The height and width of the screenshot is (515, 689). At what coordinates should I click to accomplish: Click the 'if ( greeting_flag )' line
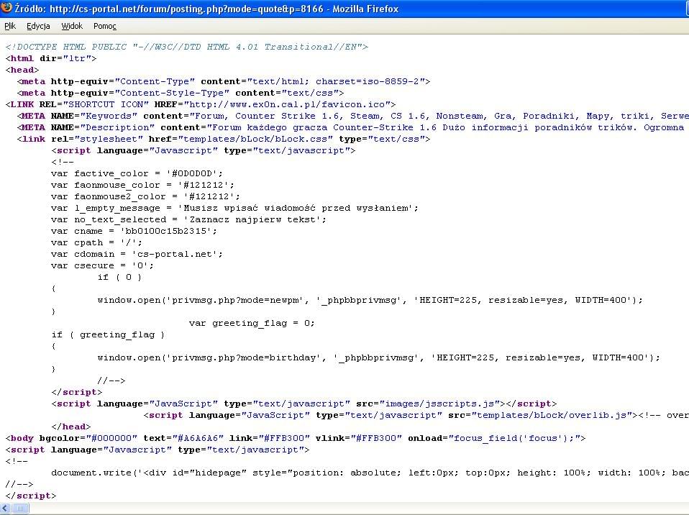coord(108,335)
